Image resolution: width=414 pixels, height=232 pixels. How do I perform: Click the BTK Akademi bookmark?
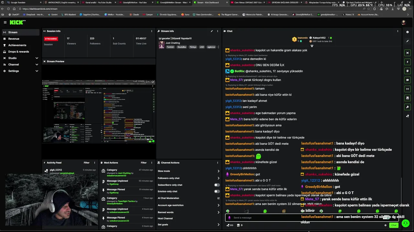[68, 15]
